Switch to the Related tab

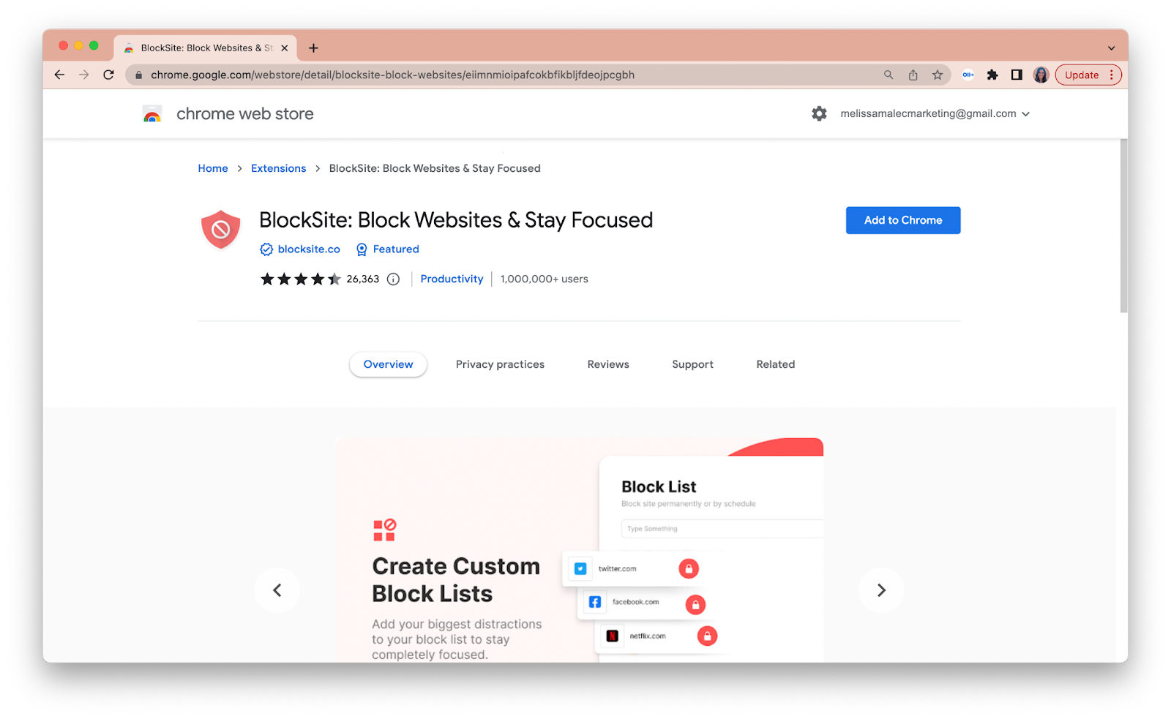pos(776,364)
